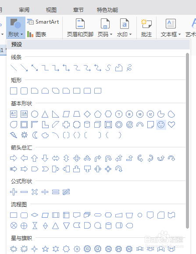196x254 pixels.
Task: Pick the cylinder can shape
Action: pyautogui.click(x=87, y=125)
